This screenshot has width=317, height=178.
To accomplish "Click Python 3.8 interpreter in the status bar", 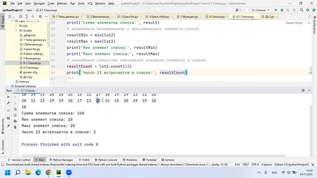I will pyautogui.click(x=292, y=165).
